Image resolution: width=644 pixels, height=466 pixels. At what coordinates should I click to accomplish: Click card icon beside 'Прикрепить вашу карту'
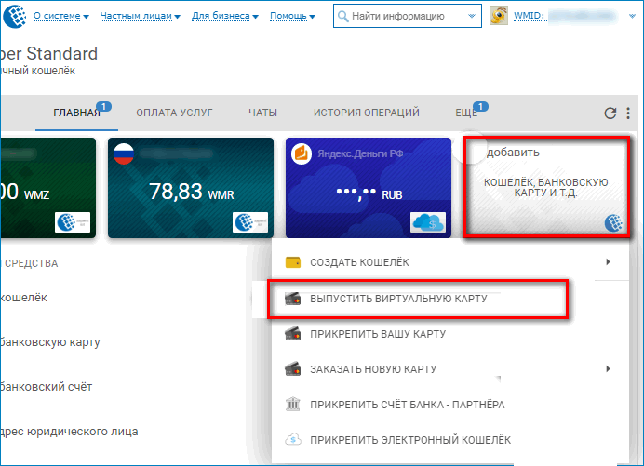click(x=293, y=334)
